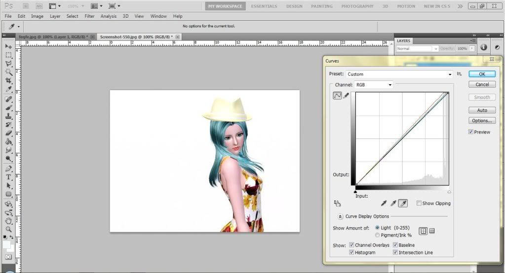The height and width of the screenshot is (273, 505).
Task: Uncheck the Preview checkbox
Action: [470, 132]
